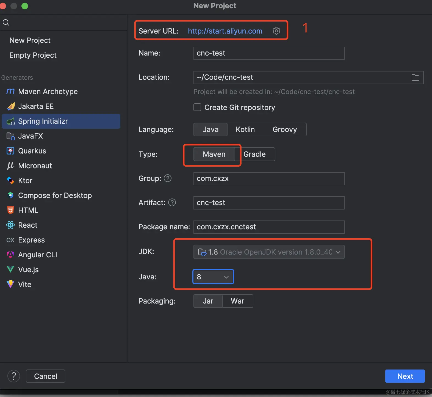432x397 pixels.
Task: Click the Micronaut mu icon
Action: tap(10, 166)
